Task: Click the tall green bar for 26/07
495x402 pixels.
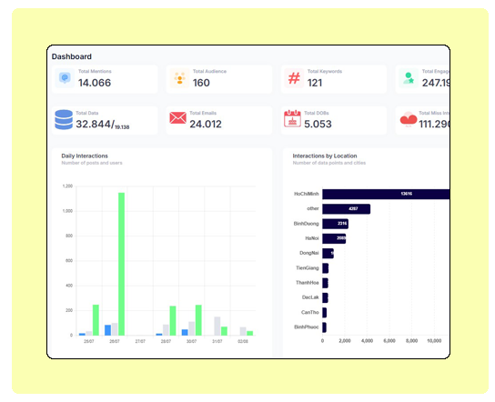Action: click(122, 264)
